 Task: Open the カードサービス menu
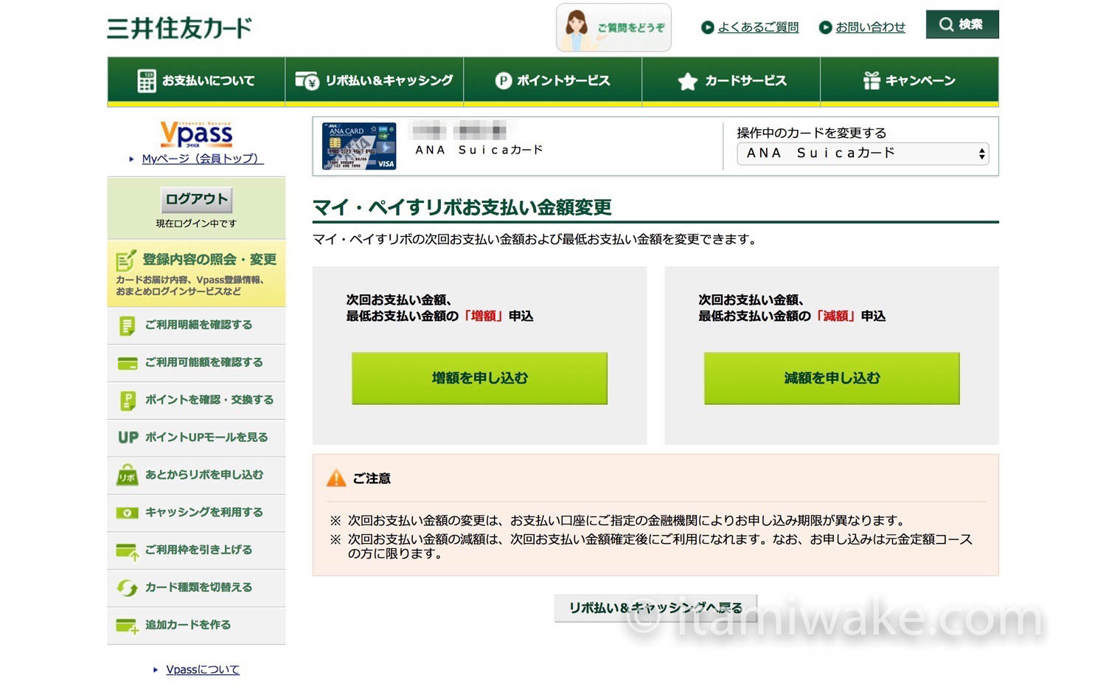(731, 80)
